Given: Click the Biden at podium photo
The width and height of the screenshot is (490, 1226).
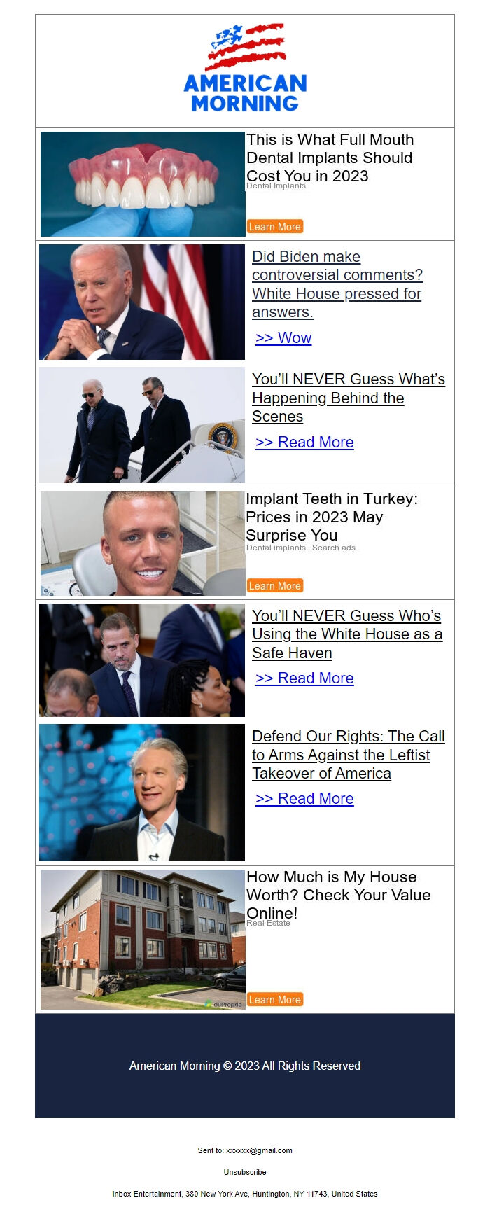Looking at the screenshot, I should tap(142, 302).
